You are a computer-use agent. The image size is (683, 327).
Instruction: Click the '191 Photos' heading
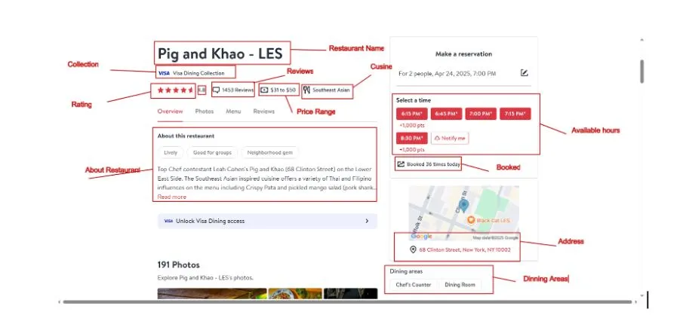(179, 264)
